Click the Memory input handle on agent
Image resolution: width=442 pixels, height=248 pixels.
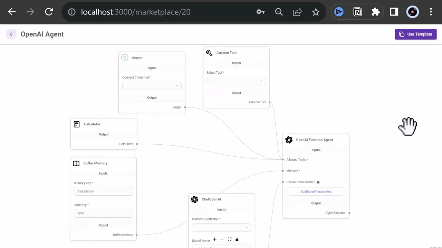click(283, 170)
